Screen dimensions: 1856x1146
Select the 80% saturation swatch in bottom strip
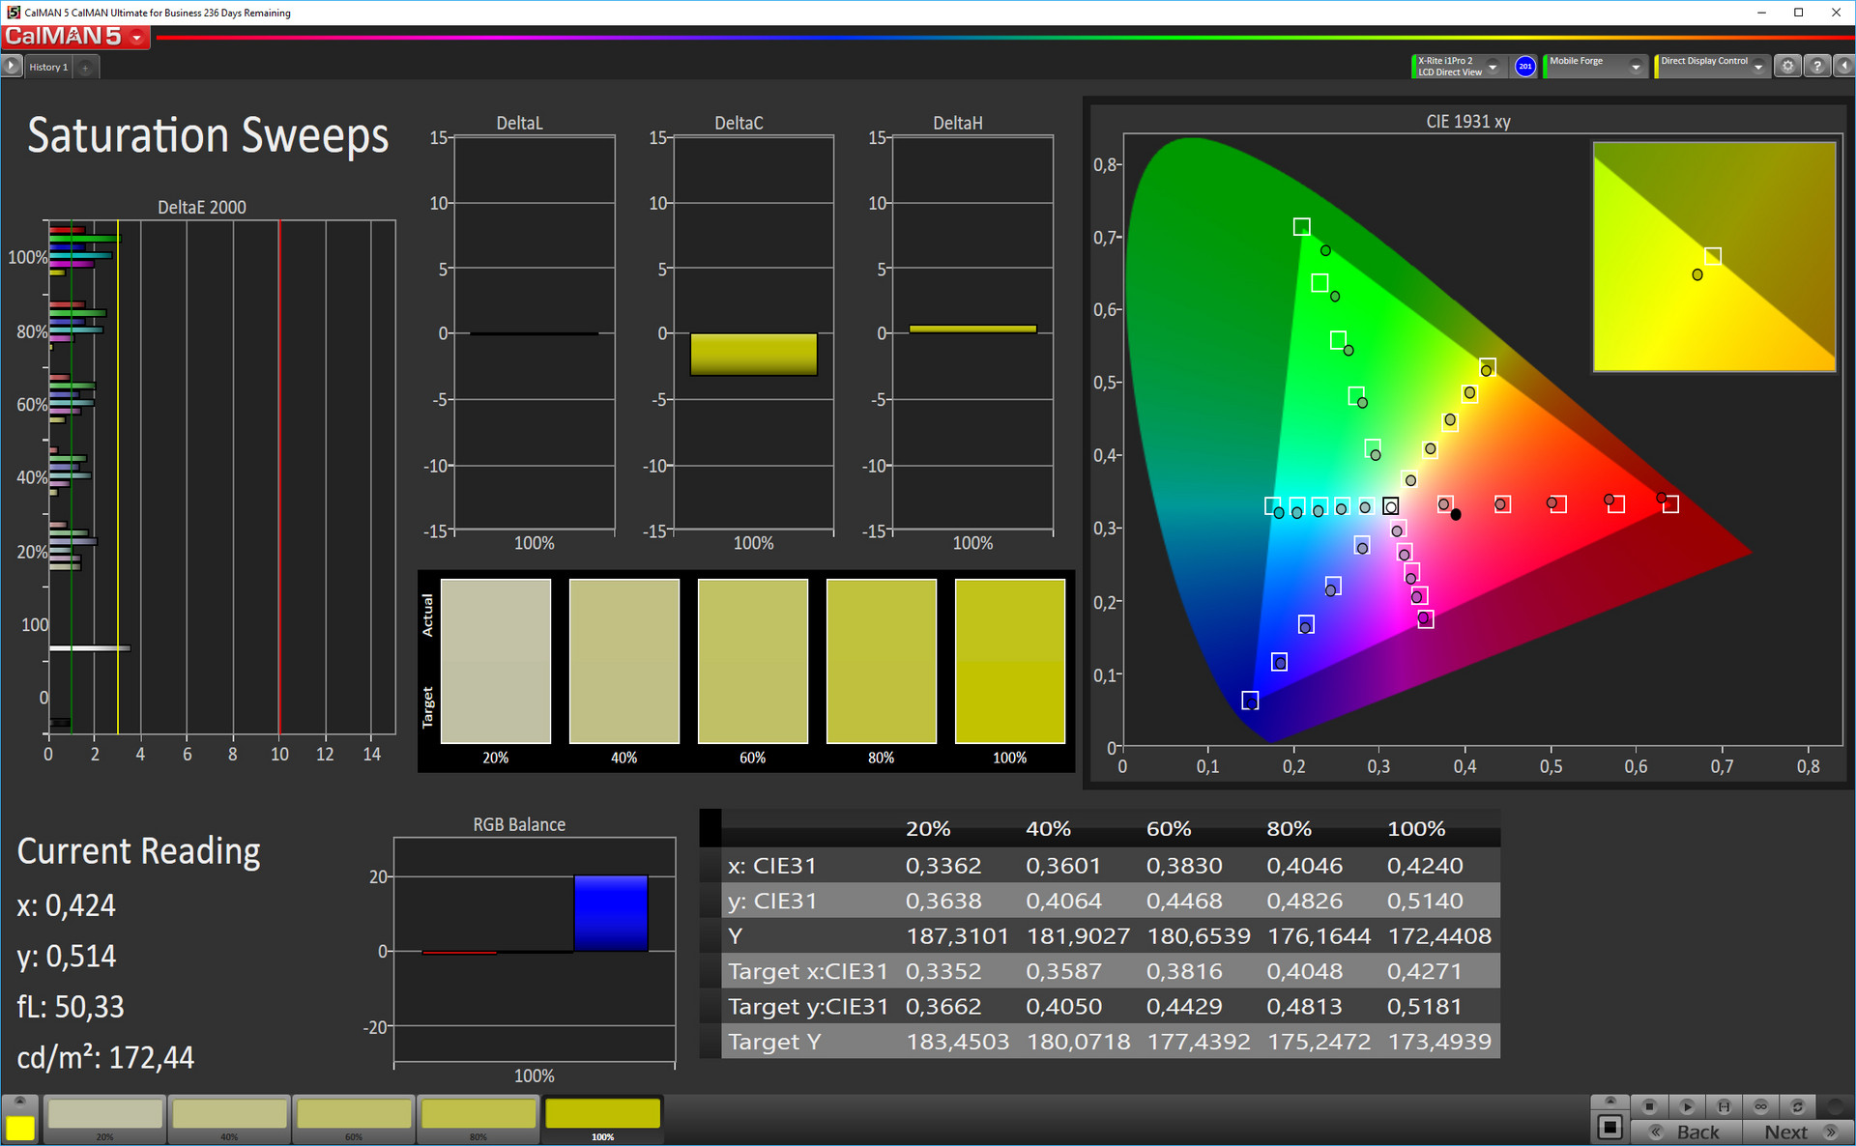tap(478, 1119)
